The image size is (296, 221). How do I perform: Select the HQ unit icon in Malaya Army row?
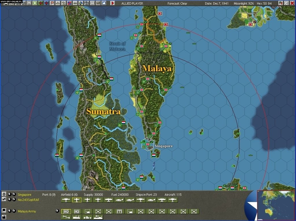[x=66, y=211]
